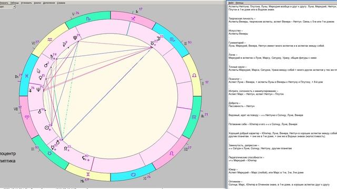The height and width of the screenshot is (189, 337).
Task: Open the Таблицы menu
Action: click(15, 3)
